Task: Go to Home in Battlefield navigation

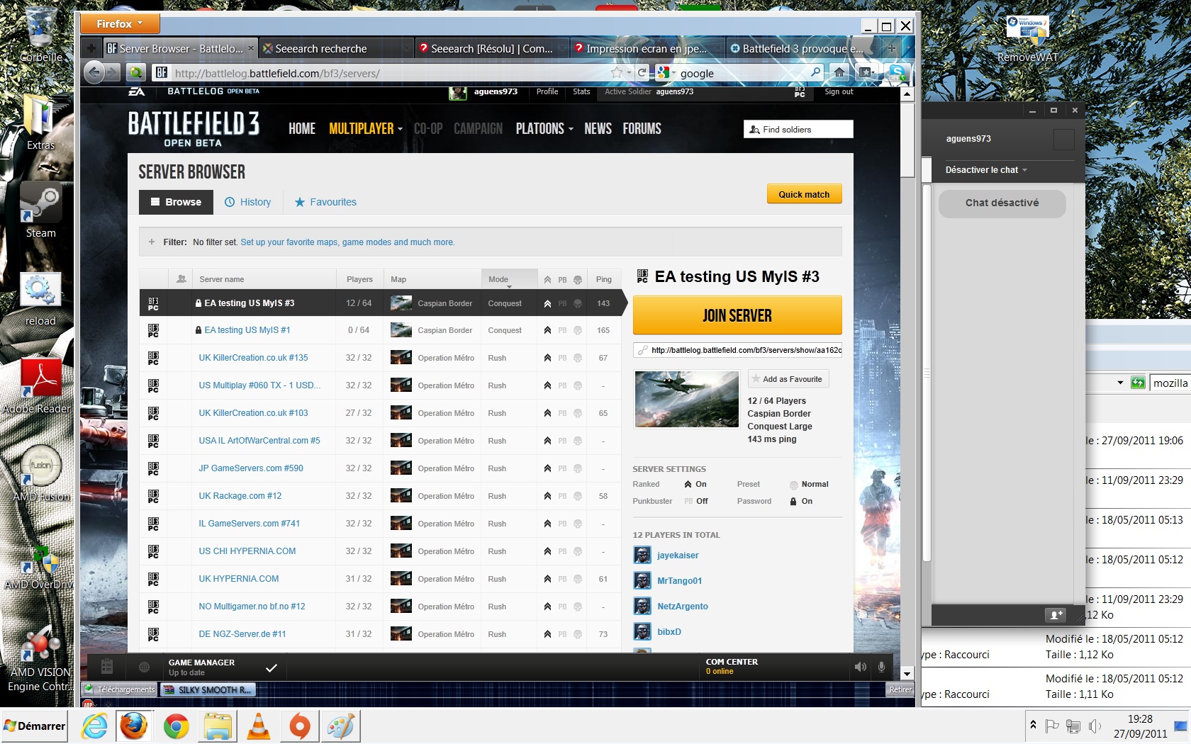Action: 302,128
